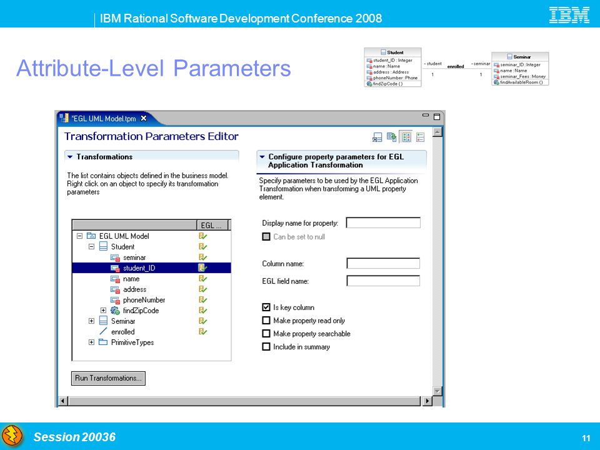Click the IBM logo in the header
Viewport: 600px width, 450px height.
[569, 15]
